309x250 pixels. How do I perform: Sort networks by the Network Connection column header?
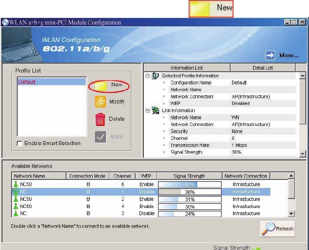pyautogui.click(x=246, y=176)
